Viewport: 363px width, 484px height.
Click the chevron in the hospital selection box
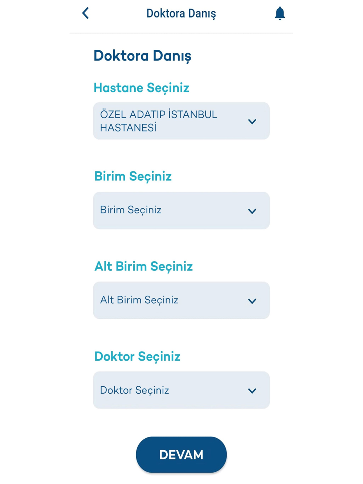tap(252, 122)
